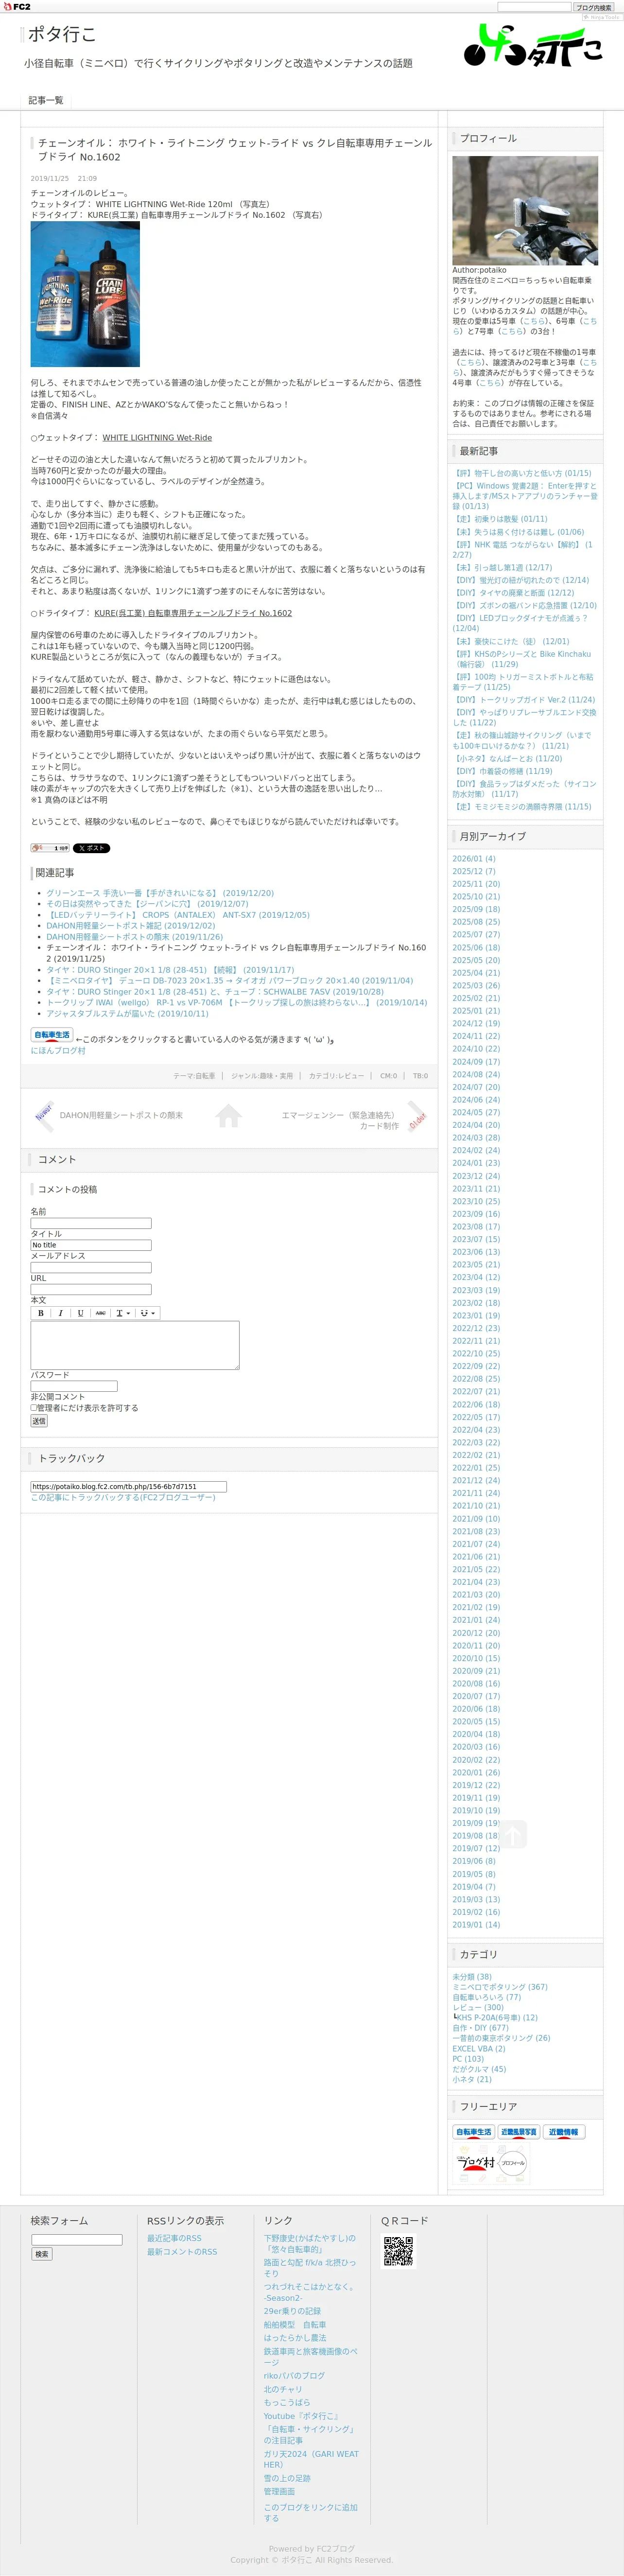The height and width of the screenshot is (2576, 624).
Task: Open にほんブログ村 link below article
Action: click(x=58, y=1050)
